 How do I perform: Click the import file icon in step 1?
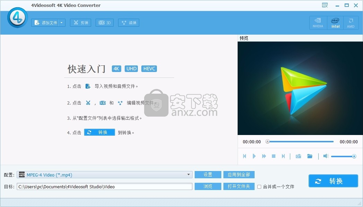click(x=88, y=86)
